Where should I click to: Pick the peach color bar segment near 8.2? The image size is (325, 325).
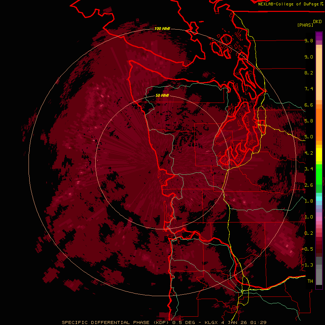click(x=319, y=74)
